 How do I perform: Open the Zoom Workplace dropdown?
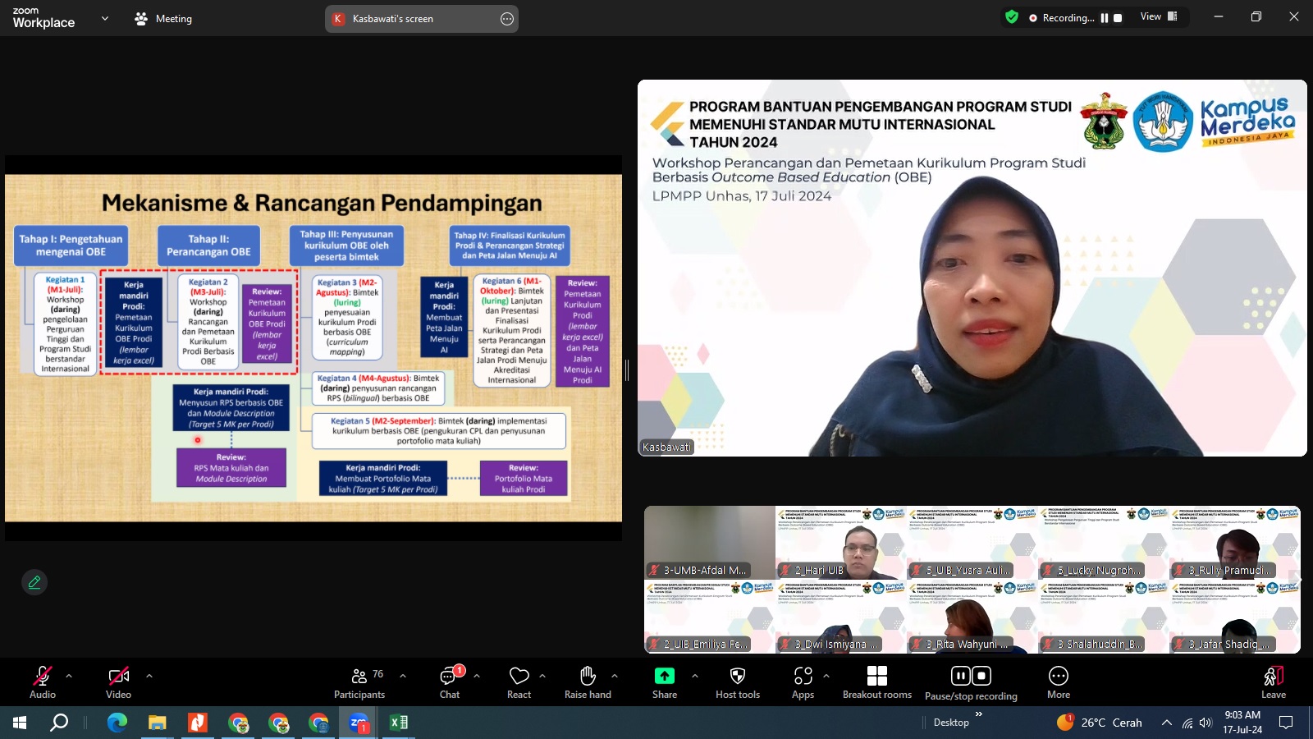pyautogui.click(x=103, y=18)
